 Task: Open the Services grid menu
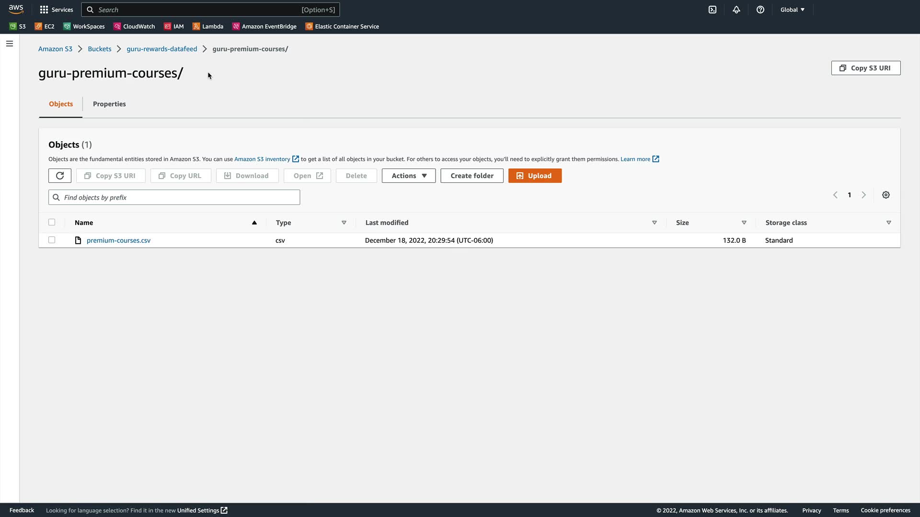[x=57, y=10]
